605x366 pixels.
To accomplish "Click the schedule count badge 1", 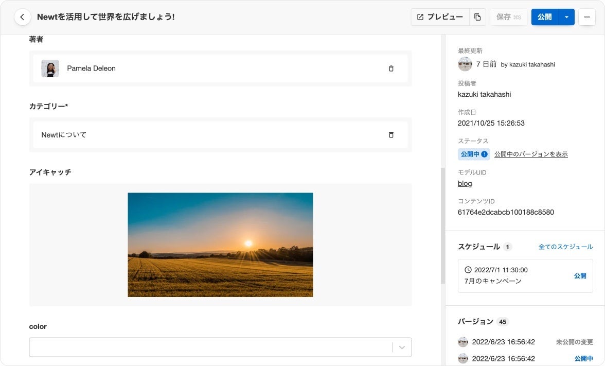I will [507, 247].
